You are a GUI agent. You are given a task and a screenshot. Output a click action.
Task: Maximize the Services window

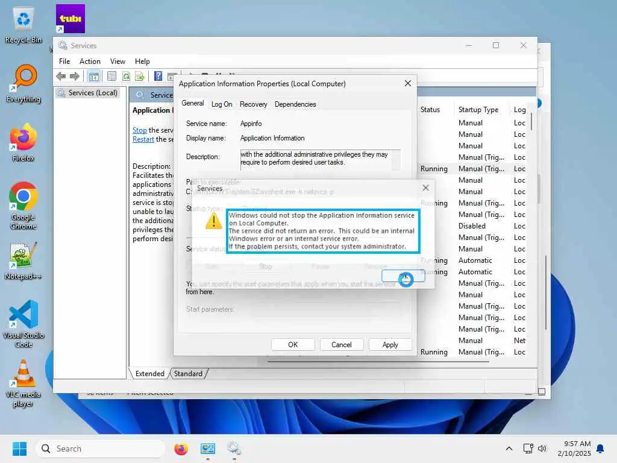tap(496, 45)
